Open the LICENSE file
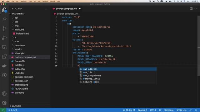 pos(19,73)
